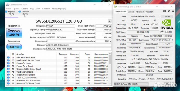Click status circle for Total TLC Erase Count
Viewport: 180px width, 91px height.
pyautogui.click(x=8, y=78)
